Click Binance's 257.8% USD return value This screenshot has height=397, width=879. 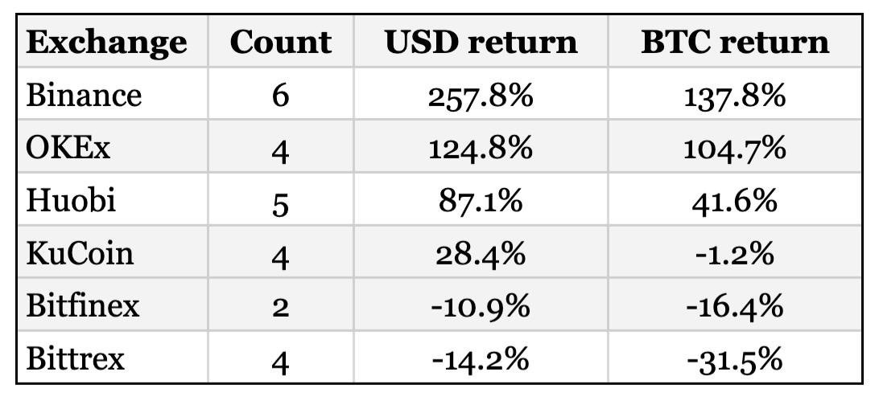point(481,96)
